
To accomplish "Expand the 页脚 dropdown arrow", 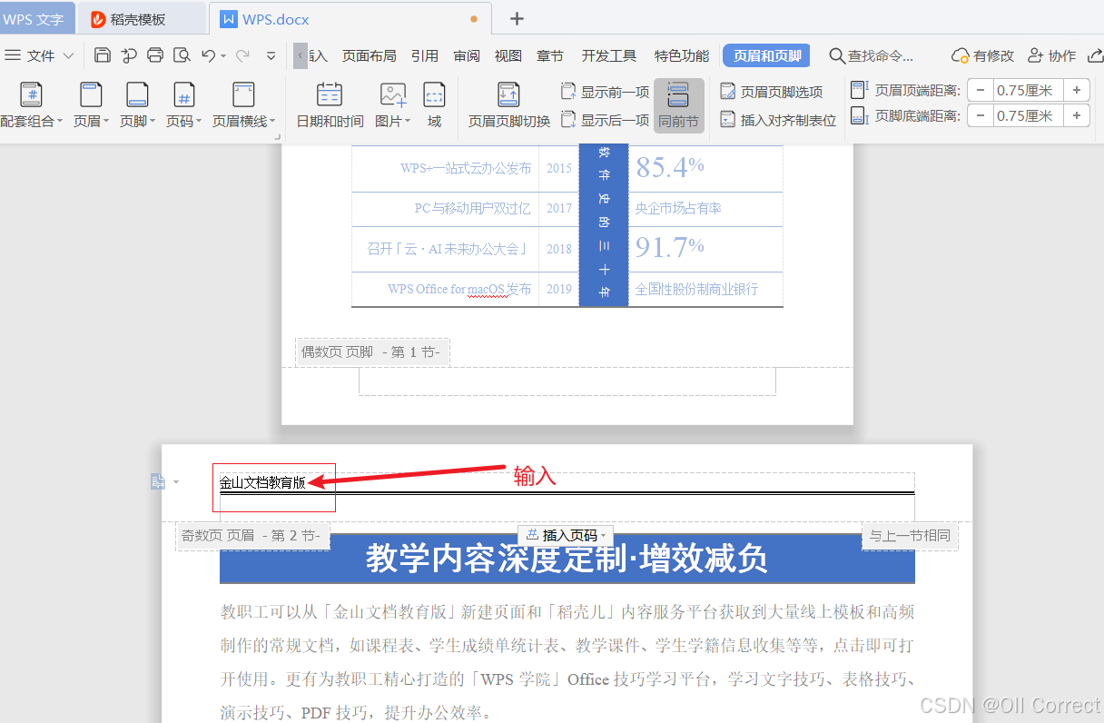I will click(x=153, y=122).
